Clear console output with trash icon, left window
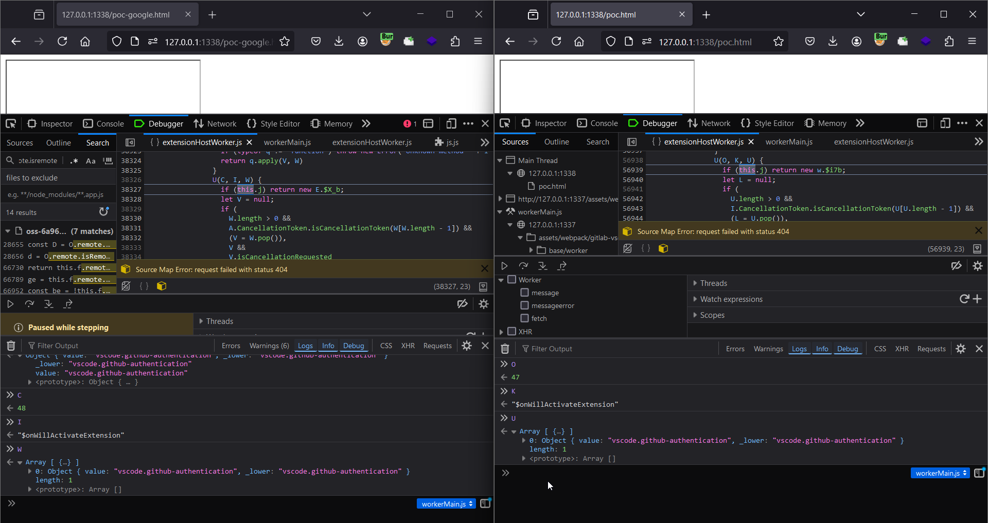This screenshot has height=523, width=988. pyautogui.click(x=11, y=346)
